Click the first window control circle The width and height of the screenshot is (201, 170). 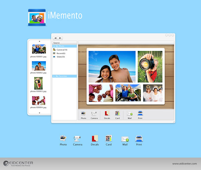[166, 35]
